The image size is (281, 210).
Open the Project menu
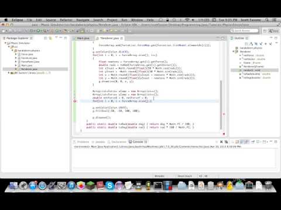[x=112, y=20]
